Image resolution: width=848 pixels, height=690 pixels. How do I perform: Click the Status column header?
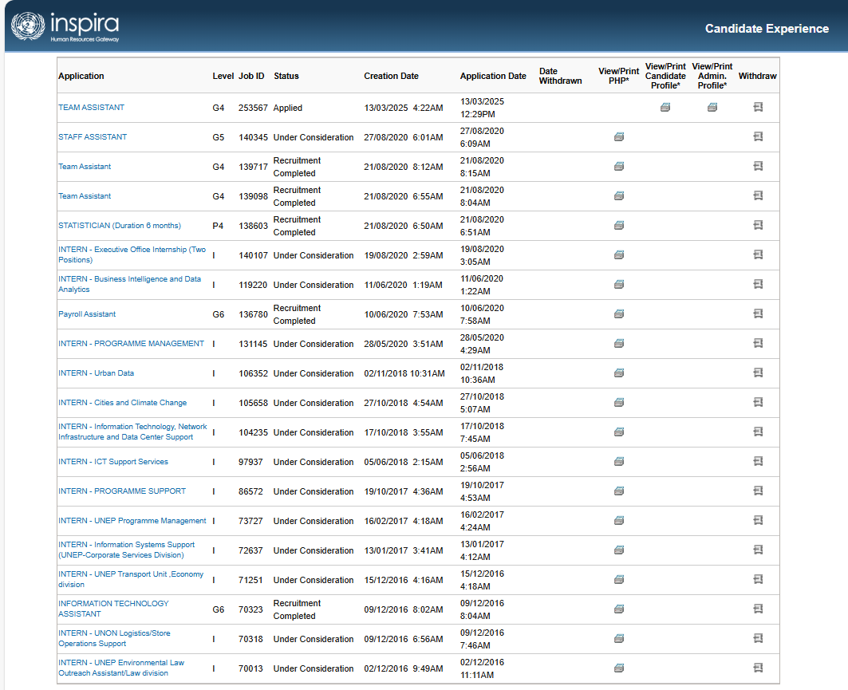click(286, 77)
